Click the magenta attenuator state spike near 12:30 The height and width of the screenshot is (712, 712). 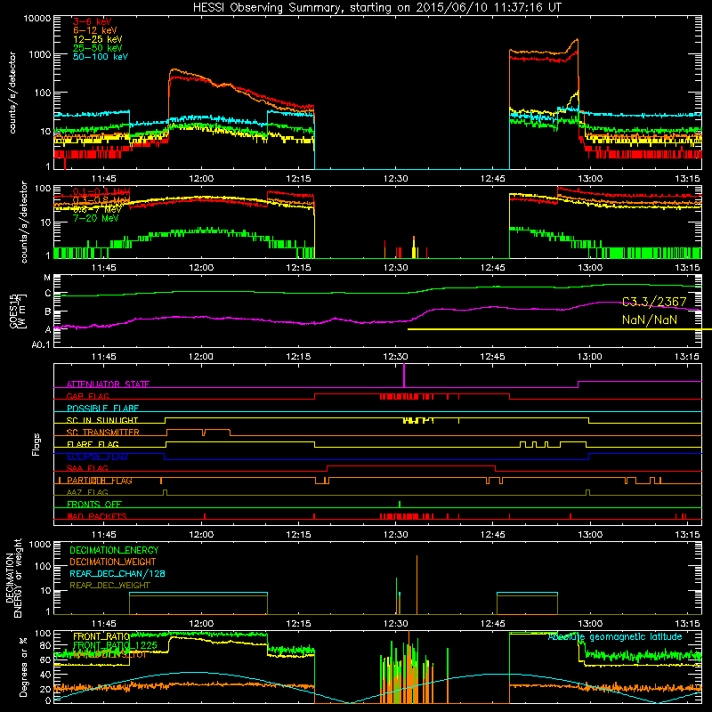point(404,376)
